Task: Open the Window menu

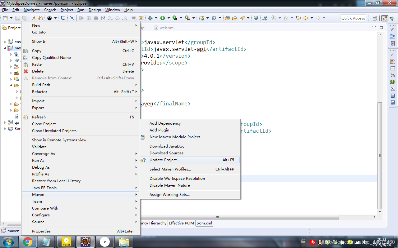Action: (113, 10)
